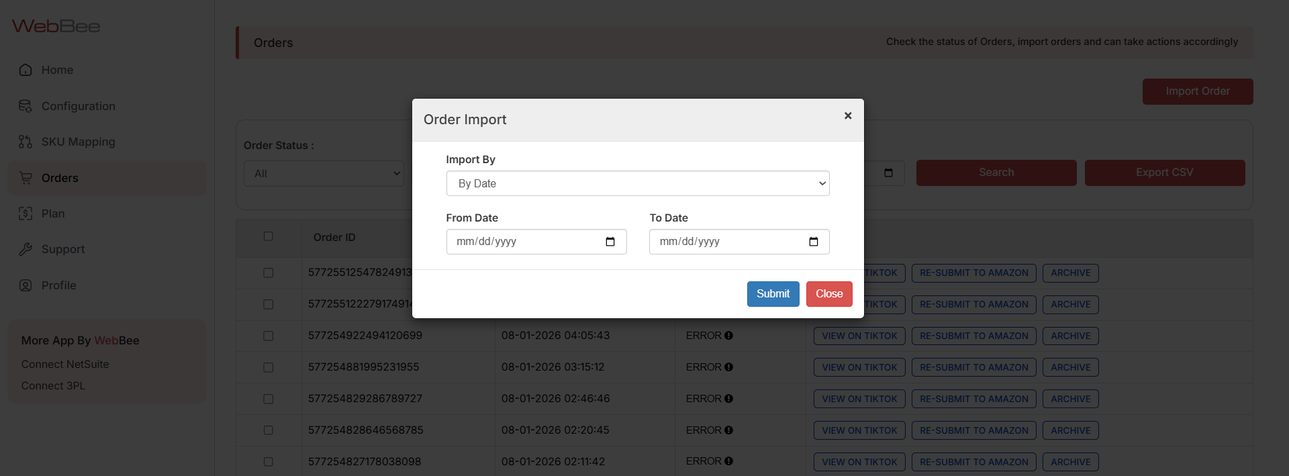This screenshot has height=476, width=1289.
Task: Dismiss the Order Import dialog with X
Action: [x=848, y=115]
